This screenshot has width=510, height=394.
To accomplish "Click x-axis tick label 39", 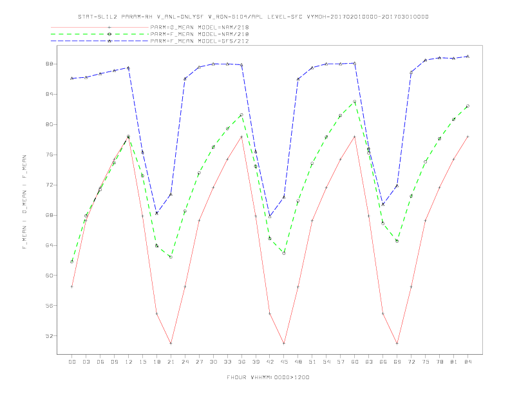I will point(256,362).
